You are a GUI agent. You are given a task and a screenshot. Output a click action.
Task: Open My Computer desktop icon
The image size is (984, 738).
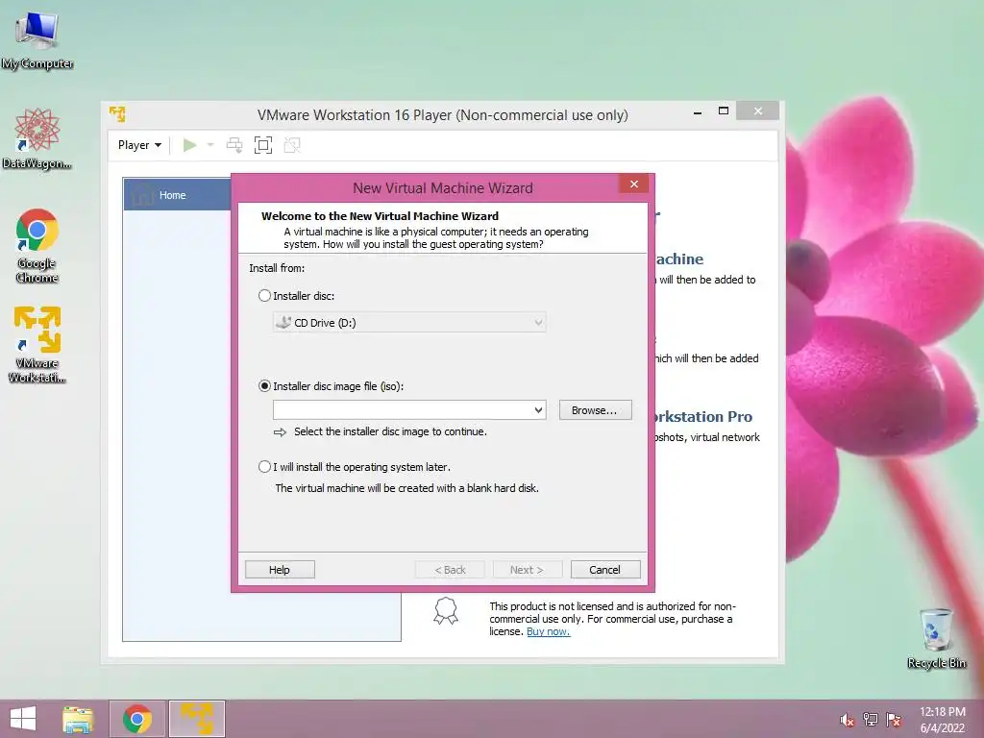click(x=37, y=40)
